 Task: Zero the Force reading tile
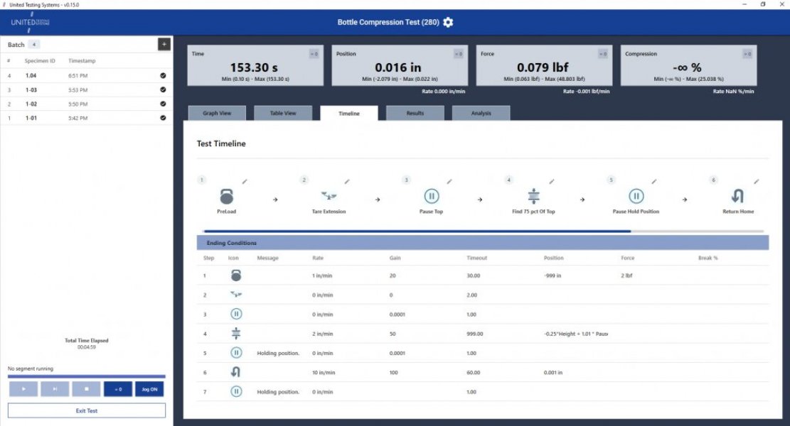pos(602,54)
